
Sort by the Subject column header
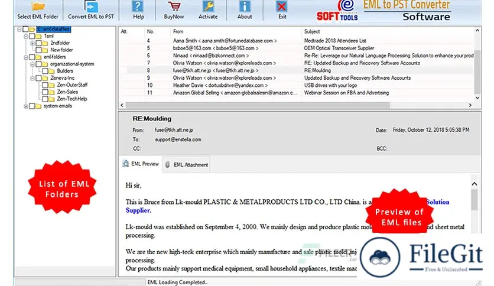[x=388, y=31]
